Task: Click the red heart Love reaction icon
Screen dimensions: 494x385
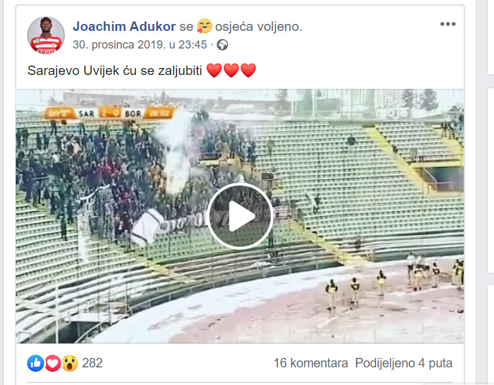Action: click(x=53, y=363)
